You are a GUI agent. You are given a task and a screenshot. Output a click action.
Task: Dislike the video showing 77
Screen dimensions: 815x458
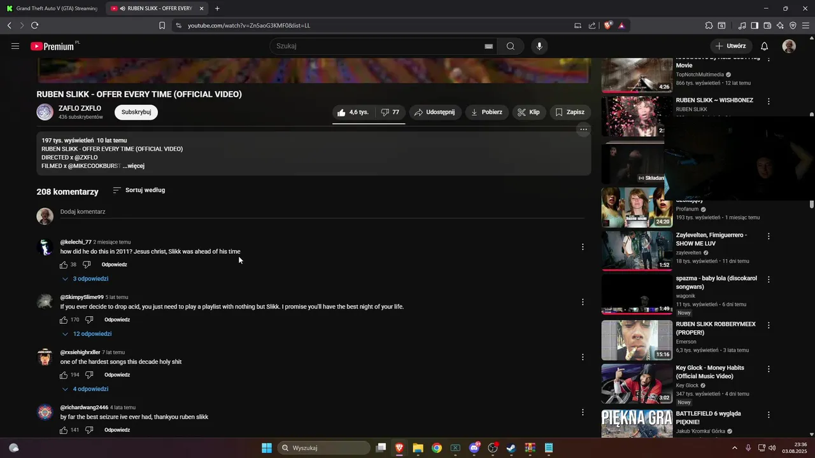(x=390, y=112)
